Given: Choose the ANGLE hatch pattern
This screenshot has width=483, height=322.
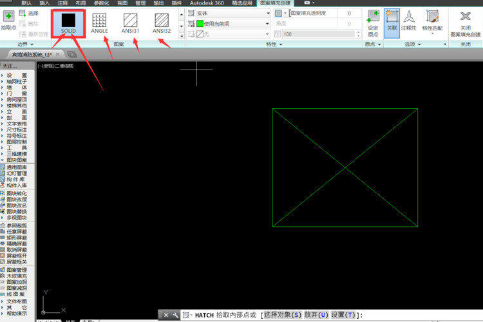Looking at the screenshot, I should pos(99,23).
